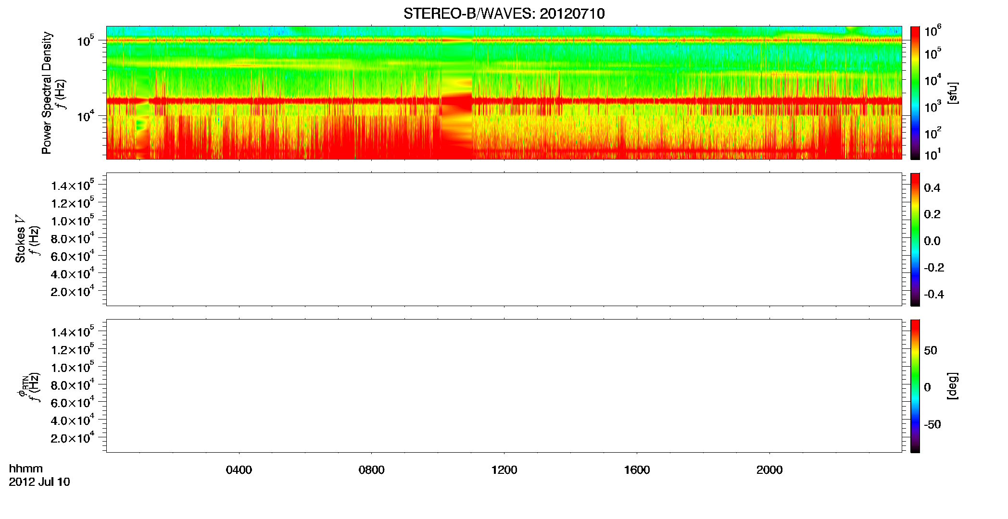Image resolution: width=1008 pixels, height=519 pixels.
Task: Click the 0.4 tick on Stokes color bar
Action: pos(932,188)
